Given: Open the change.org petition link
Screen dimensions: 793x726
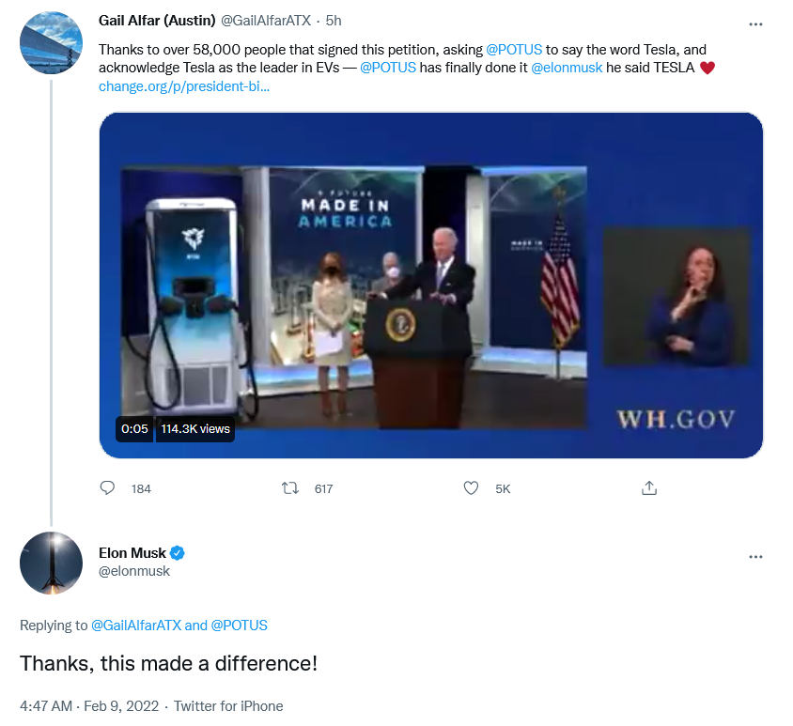Looking at the screenshot, I should tap(184, 86).
